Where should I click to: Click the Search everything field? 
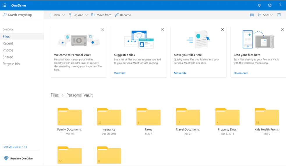20,15
